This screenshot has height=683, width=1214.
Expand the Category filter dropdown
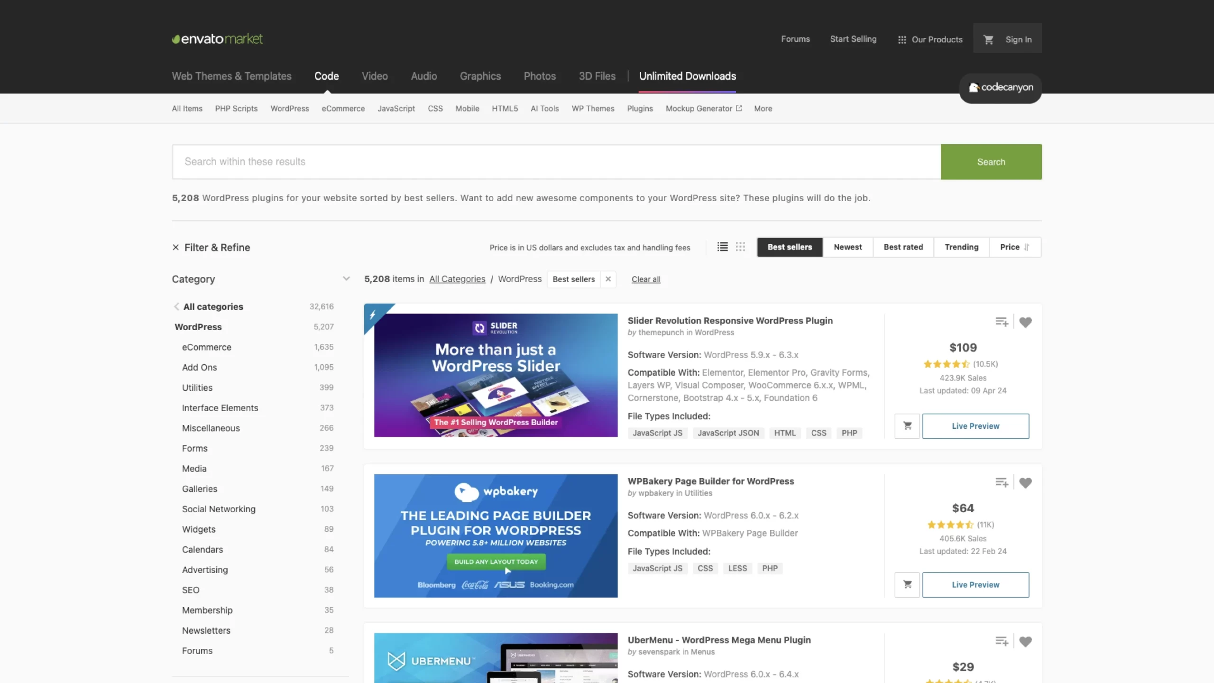(x=346, y=277)
